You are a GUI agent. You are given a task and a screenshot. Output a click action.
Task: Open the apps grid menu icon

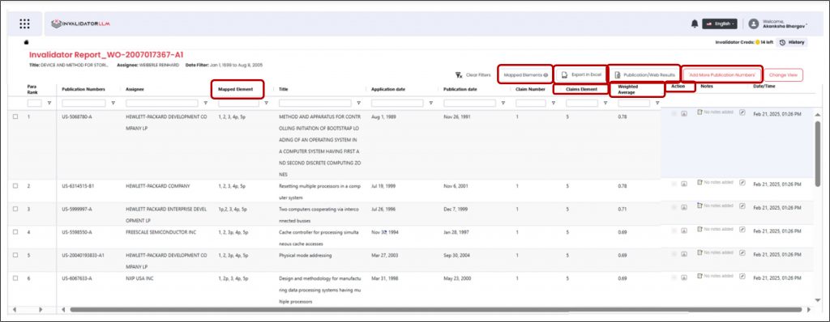[x=24, y=23]
